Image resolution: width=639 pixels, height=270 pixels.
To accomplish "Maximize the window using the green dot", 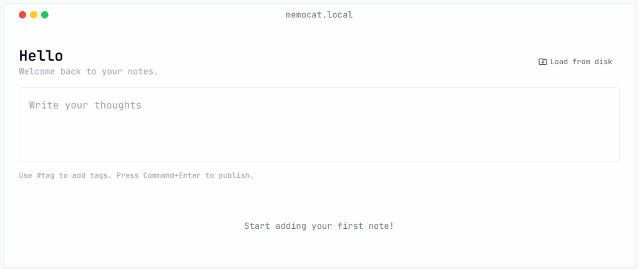I will tap(45, 15).
